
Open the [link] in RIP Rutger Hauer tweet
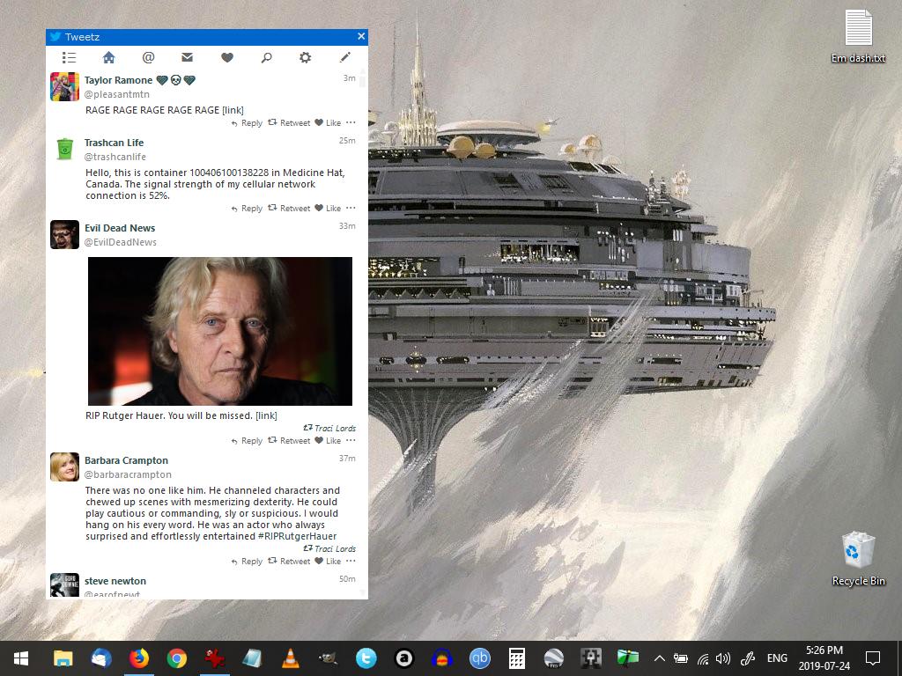click(266, 415)
